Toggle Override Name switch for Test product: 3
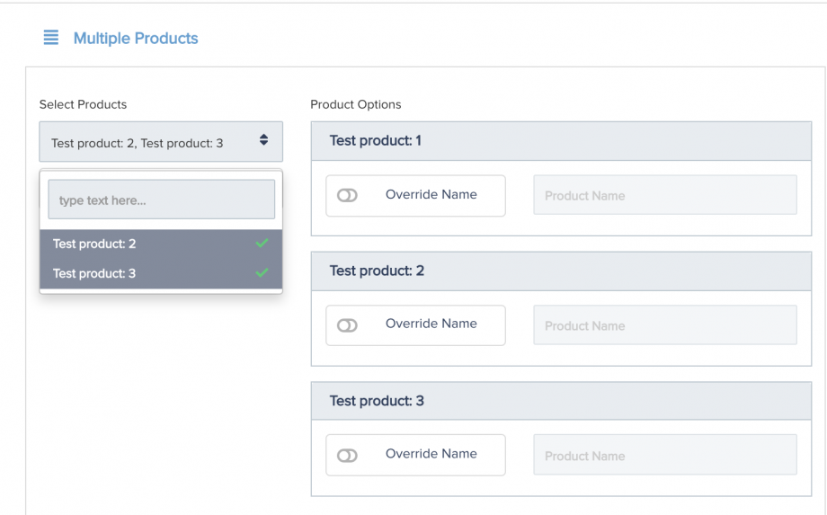Viewport: 827px width, 515px height. tap(347, 456)
